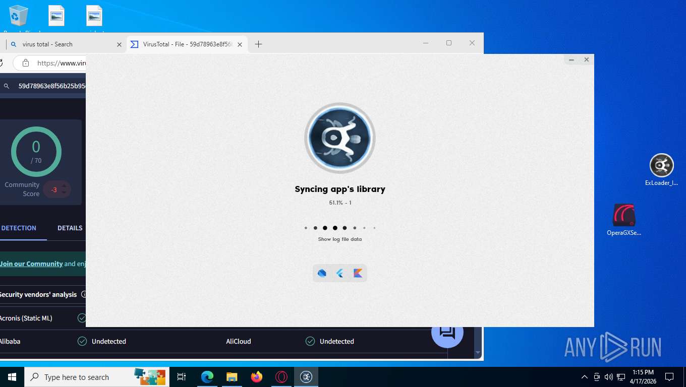This screenshot has width=686, height=387.
Task: Show log file data
Action: click(x=339, y=239)
